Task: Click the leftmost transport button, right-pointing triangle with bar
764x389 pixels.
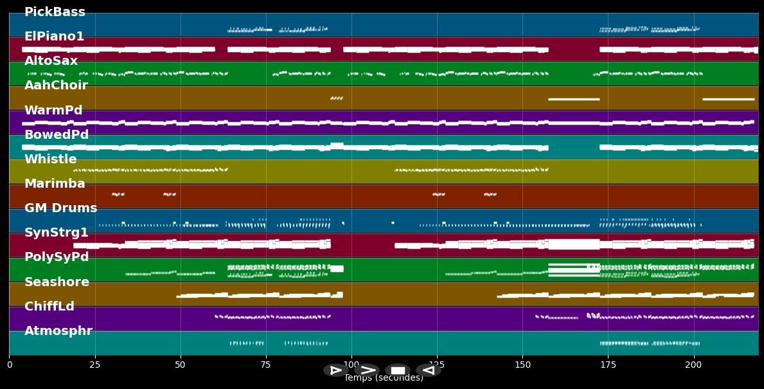Action: 335,370
